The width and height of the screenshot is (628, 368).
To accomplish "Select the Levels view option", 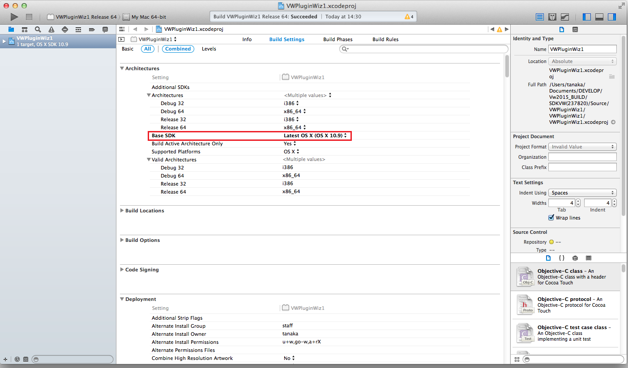I will click(209, 49).
